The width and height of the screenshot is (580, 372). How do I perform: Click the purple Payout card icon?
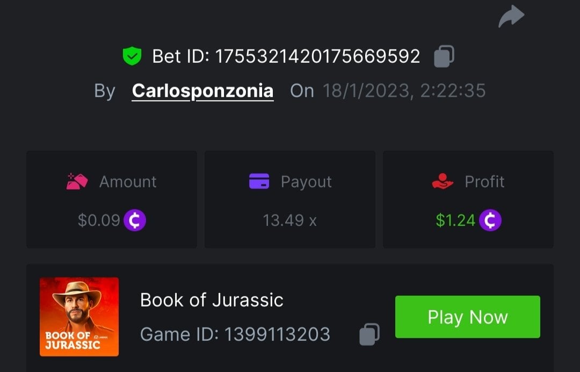(x=259, y=181)
